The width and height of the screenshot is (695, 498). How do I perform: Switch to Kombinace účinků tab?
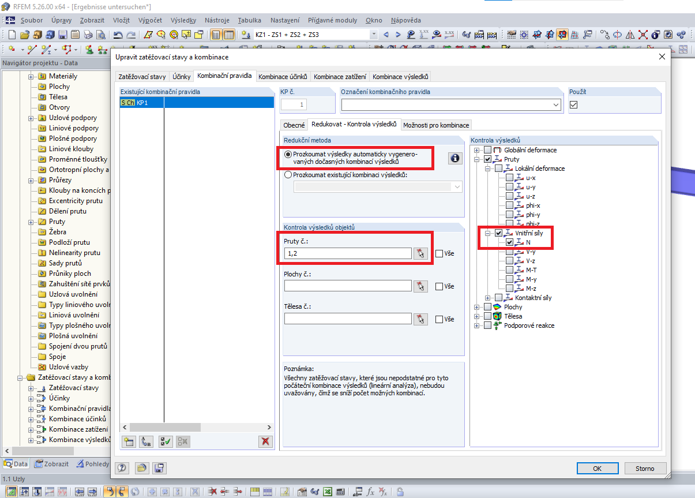tap(284, 76)
